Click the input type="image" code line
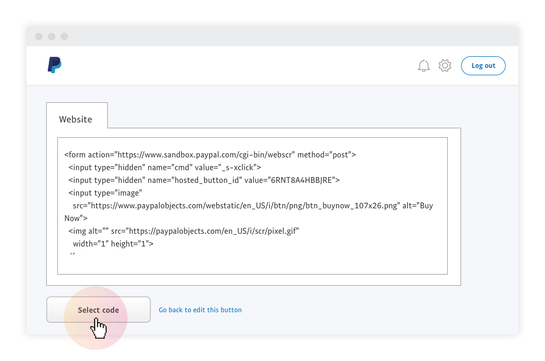Image resolution: width=545 pixels, height=361 pixels. (105, 193)
